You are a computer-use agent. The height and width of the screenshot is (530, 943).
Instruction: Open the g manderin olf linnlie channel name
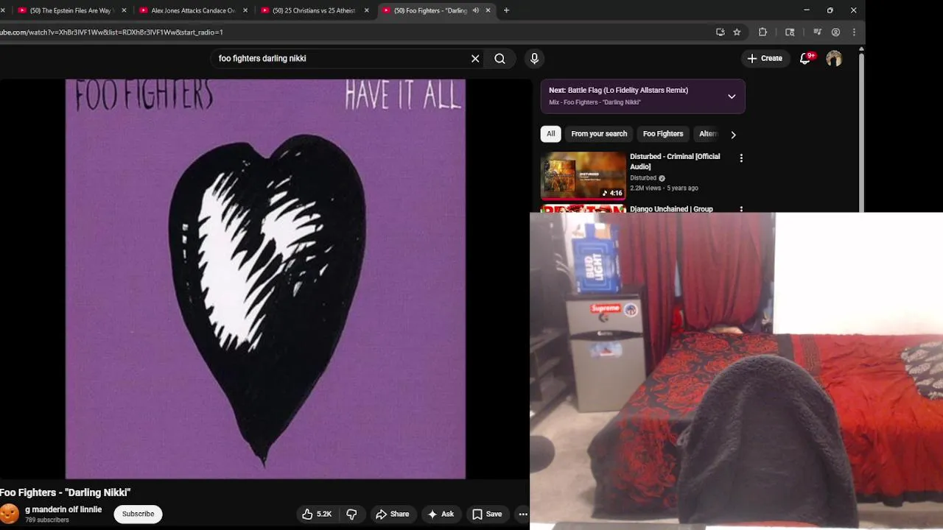click(x=63, y=509)
